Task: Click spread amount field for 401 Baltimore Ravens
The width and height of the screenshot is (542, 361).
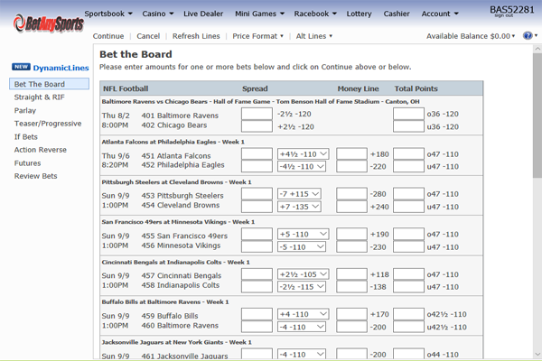Action: [x=257, y=114]
